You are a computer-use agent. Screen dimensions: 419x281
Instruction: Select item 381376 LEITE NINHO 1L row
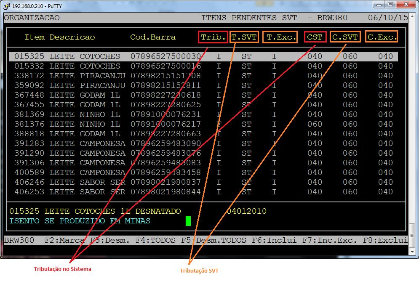pos(203,124)
